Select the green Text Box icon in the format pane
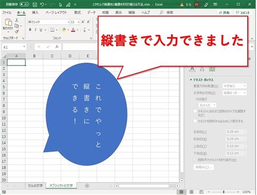This screenshot has width=257, height=195. 212,69
